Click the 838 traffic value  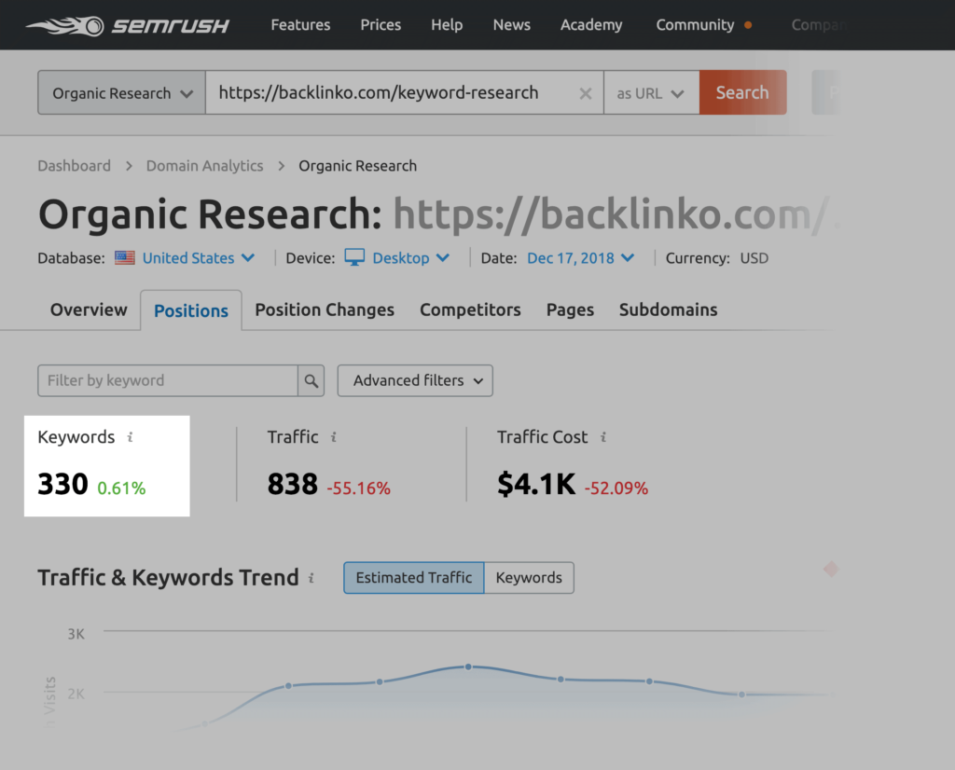(x=292, y=485)
